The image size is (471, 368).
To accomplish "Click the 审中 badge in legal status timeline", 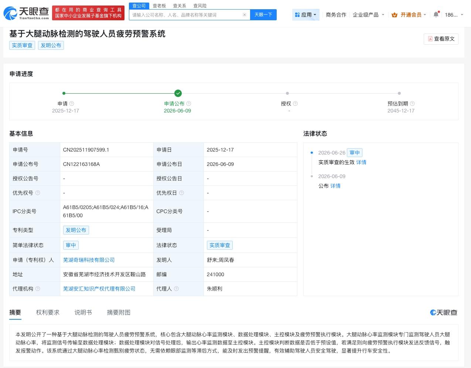I will [x=355, y=153].
